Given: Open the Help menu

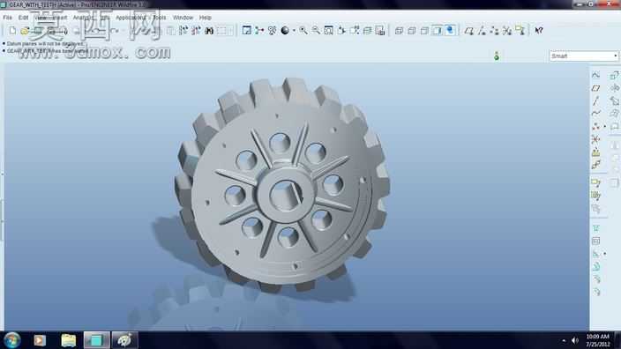Looking at the screenshot, I should point(206,18).
